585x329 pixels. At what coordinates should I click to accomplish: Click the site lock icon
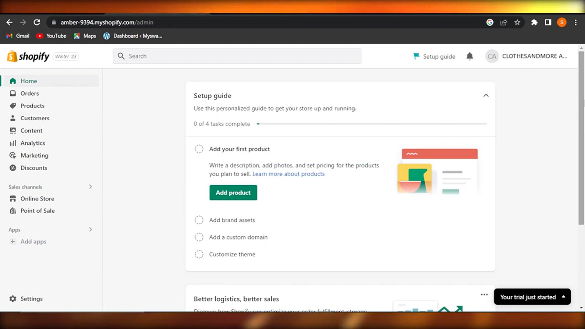click(54, 22)
